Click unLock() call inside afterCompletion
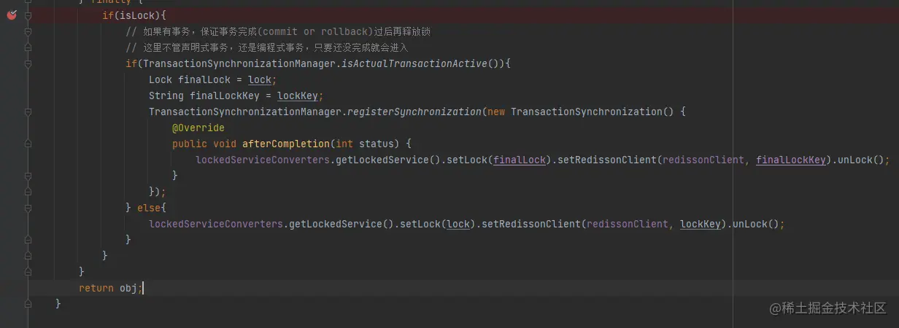The image size is (899, 328). (x=861, y=160)
